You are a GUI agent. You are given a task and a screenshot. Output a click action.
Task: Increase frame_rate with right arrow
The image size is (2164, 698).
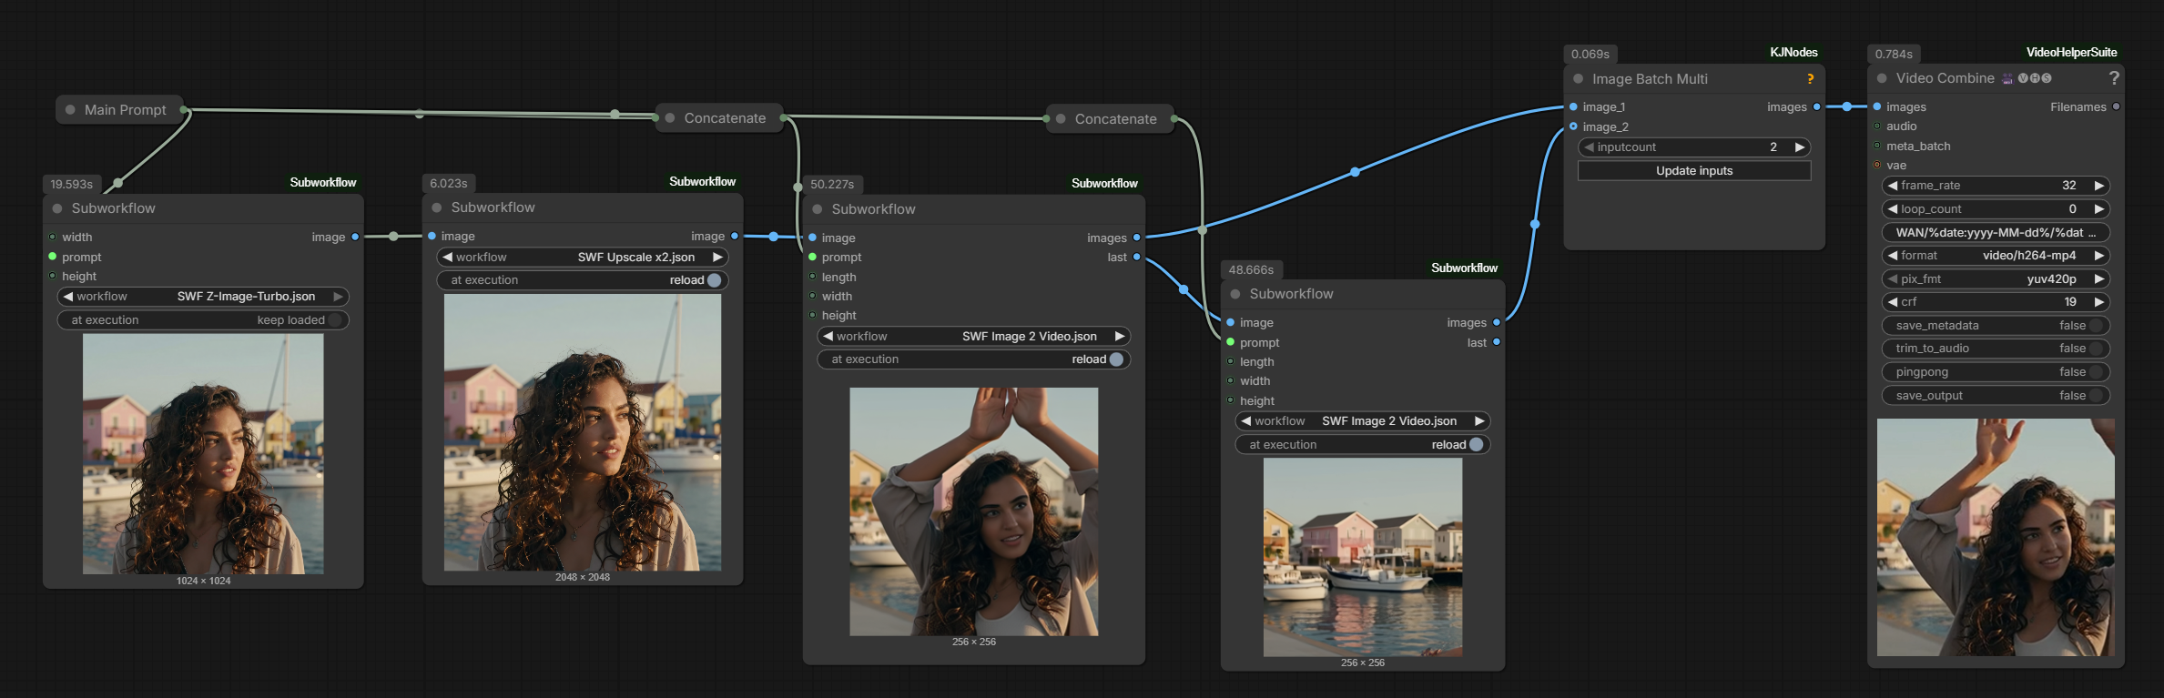pyautogui.click(x=2098, y=186)
